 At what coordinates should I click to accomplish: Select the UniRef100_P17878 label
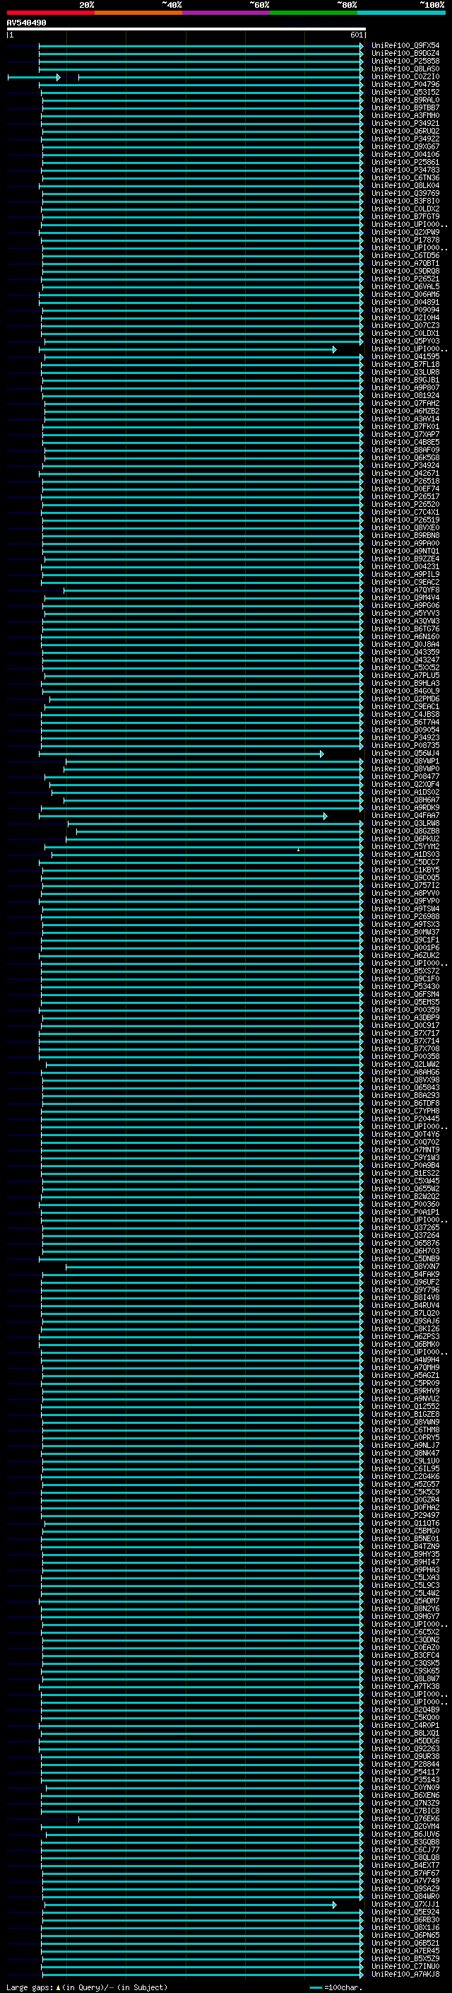pos(405,240)
